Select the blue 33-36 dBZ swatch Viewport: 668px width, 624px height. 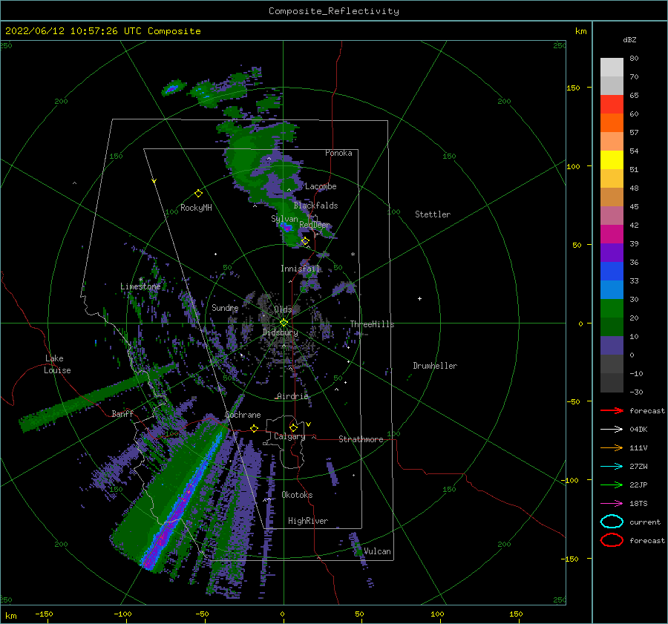[x=612, y=272]
